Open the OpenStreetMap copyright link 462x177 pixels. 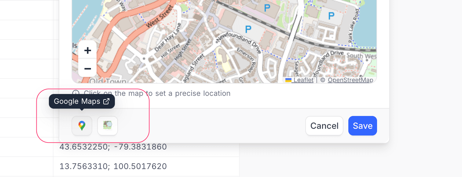click(350, 80)
